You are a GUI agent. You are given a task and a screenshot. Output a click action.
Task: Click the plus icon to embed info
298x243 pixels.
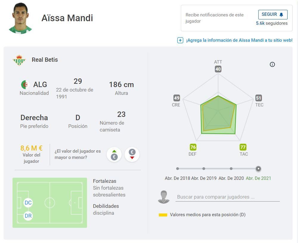(x=180, y=40)
